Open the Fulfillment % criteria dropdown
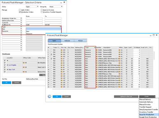Screen dimensions: 159x118 [12, 25]
